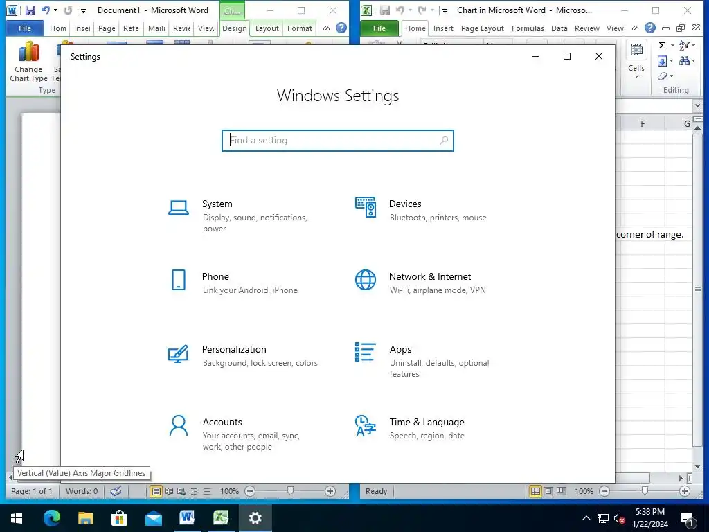Show hidden icons in system tray
This screenshot has height=532, width=709.
coord(586,518)
